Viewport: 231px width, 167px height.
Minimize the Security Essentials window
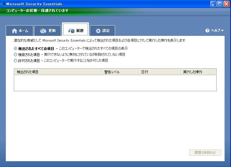[x=213, y=4]
